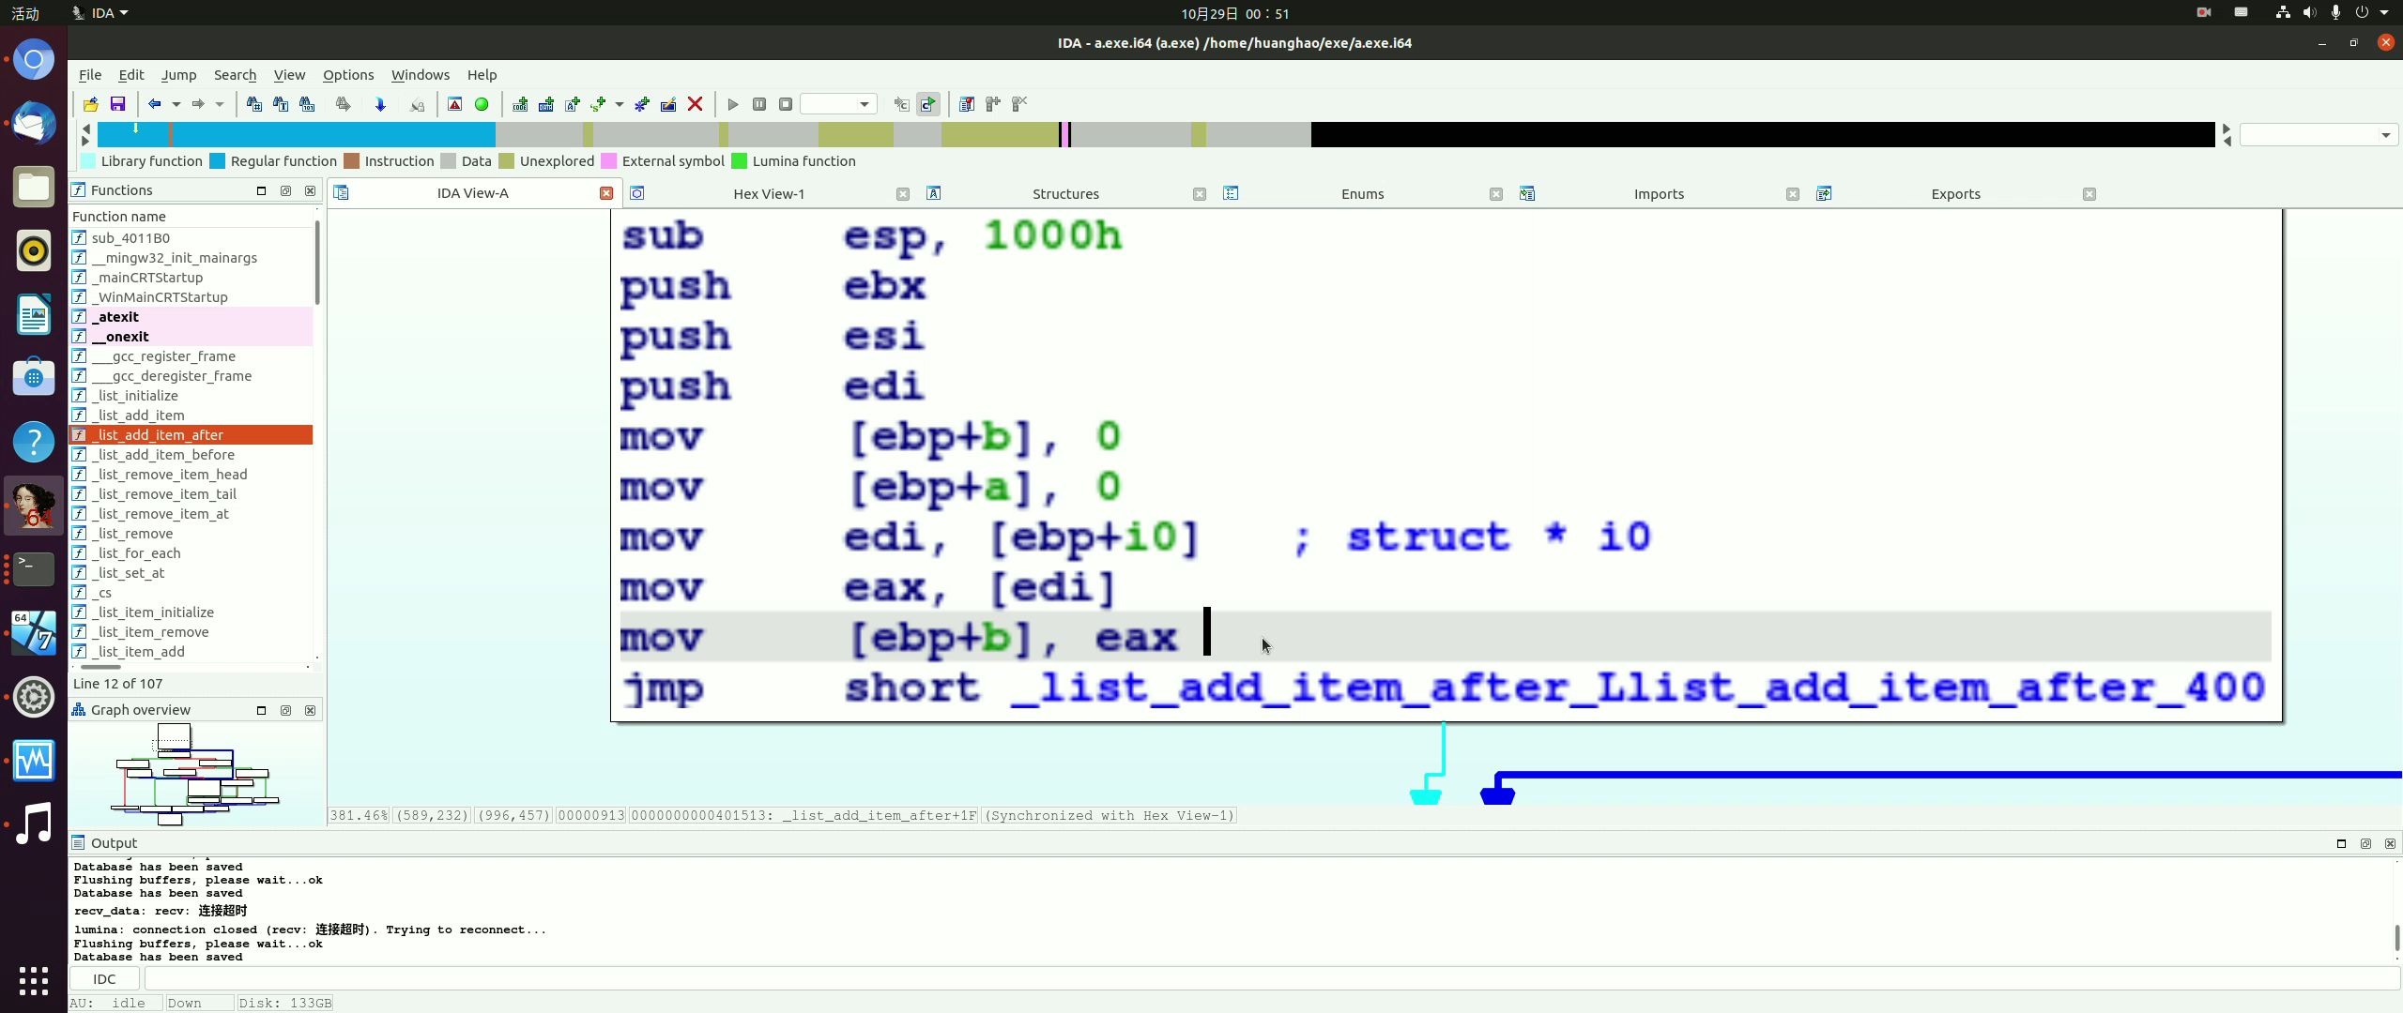The image size is (2403, 1013).
Task: Jump forward with the gray right arrow
Action: pyautogui.click(x=198, y=104)
